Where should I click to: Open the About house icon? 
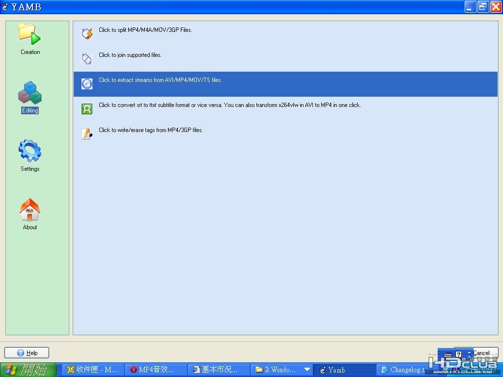(30, 209)
